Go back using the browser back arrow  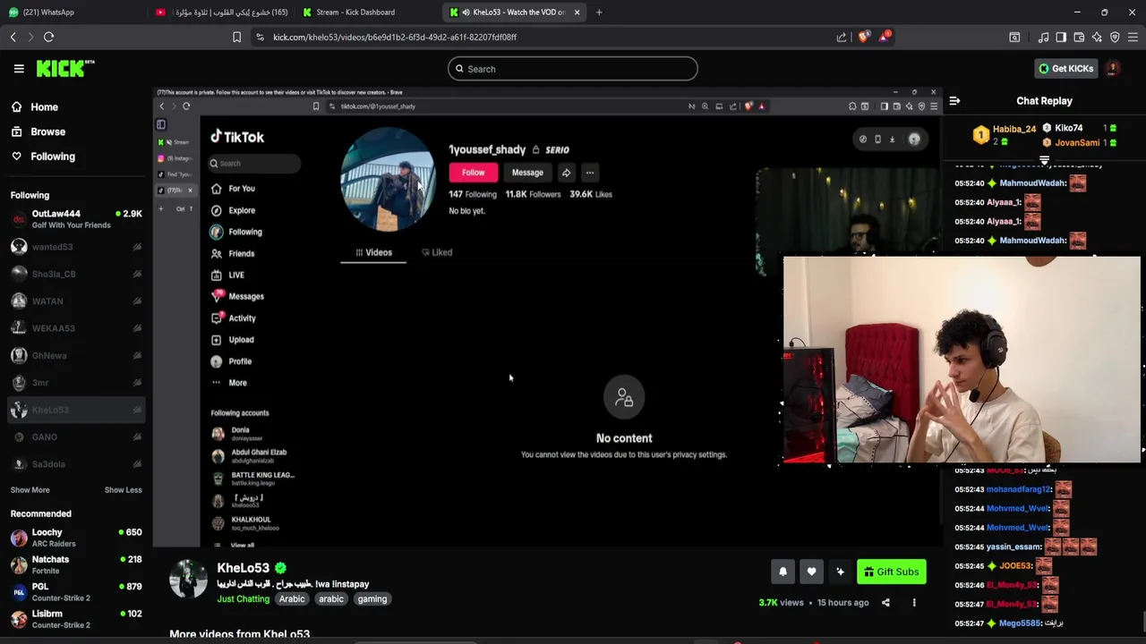13,37
